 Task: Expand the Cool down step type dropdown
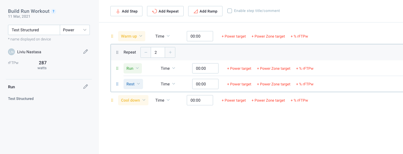tap(133, 100)
